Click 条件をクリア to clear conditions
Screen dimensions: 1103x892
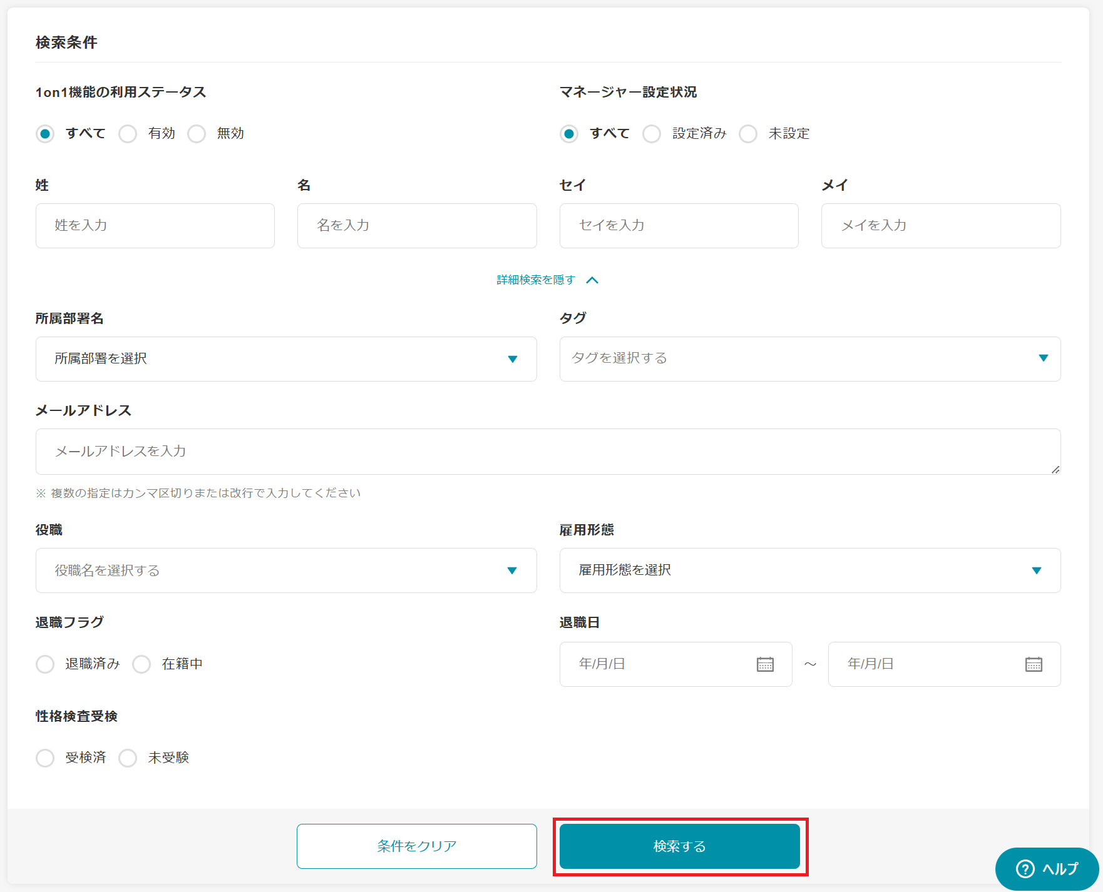point(416,846)
